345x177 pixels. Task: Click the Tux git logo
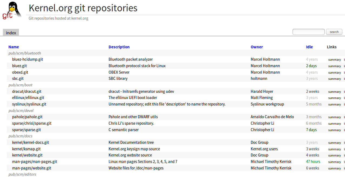tap(12, 11)
